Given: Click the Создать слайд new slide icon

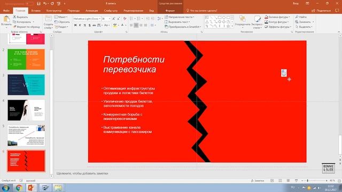Looking at the screenshot, I should pyautogui.click(x=49, y=19).
